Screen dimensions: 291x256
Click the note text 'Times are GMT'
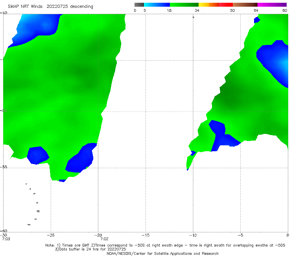(76, 245)
